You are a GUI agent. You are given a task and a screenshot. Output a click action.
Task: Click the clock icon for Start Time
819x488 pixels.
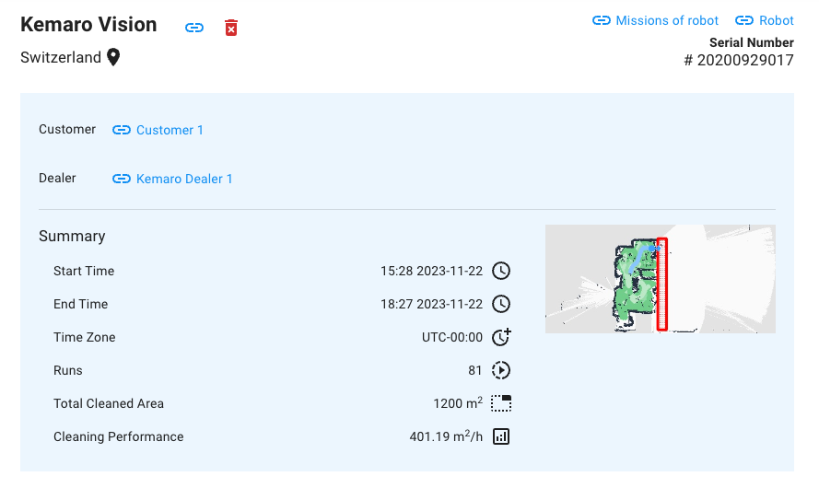tap(501, 271)
